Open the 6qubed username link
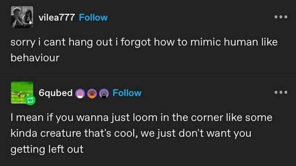Viewport: 296px width, 166px height. pos(56,93)
